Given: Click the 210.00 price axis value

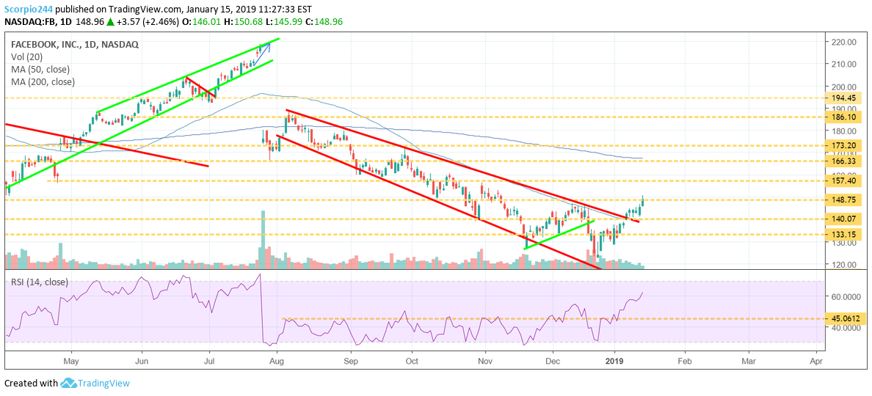Looking at the screenshot, I should [844, 64].
